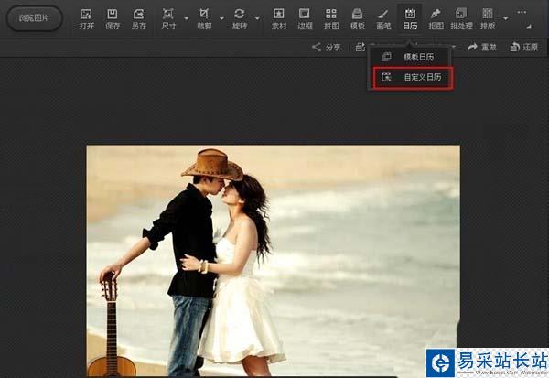Screen dimensions: 549x378
Task: Click the 重做 redo button
Action: point(482,47)
